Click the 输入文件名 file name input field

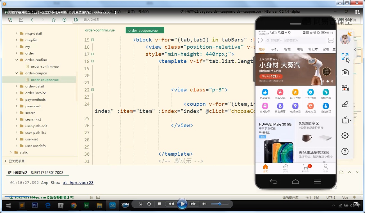92,20
